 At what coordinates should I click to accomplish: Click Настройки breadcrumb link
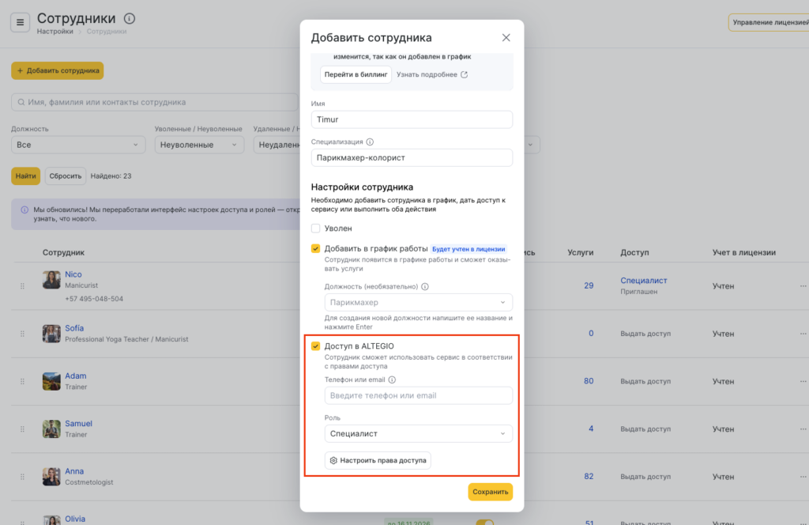(55, 32)
